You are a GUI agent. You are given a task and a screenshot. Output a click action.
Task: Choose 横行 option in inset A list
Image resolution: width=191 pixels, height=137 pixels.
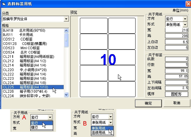(42, 127)
